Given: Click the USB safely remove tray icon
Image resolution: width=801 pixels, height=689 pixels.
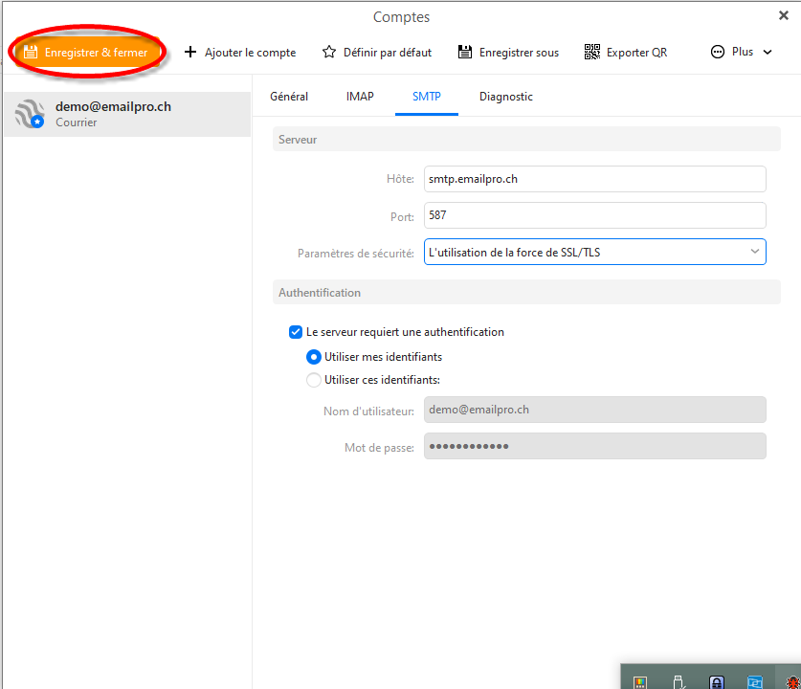Looking at the screenshot, I should (x=678, y=681).
